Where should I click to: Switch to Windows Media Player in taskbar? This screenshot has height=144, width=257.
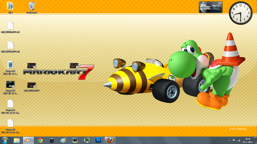coord(28,140)
